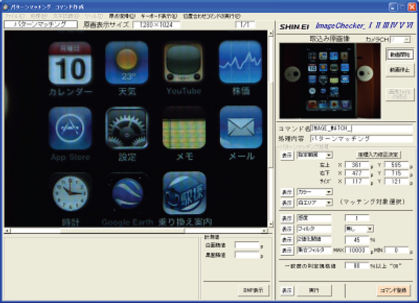Open the 原点 settings menu
This screenshot has height=303, width=419.
click(122, 16)
